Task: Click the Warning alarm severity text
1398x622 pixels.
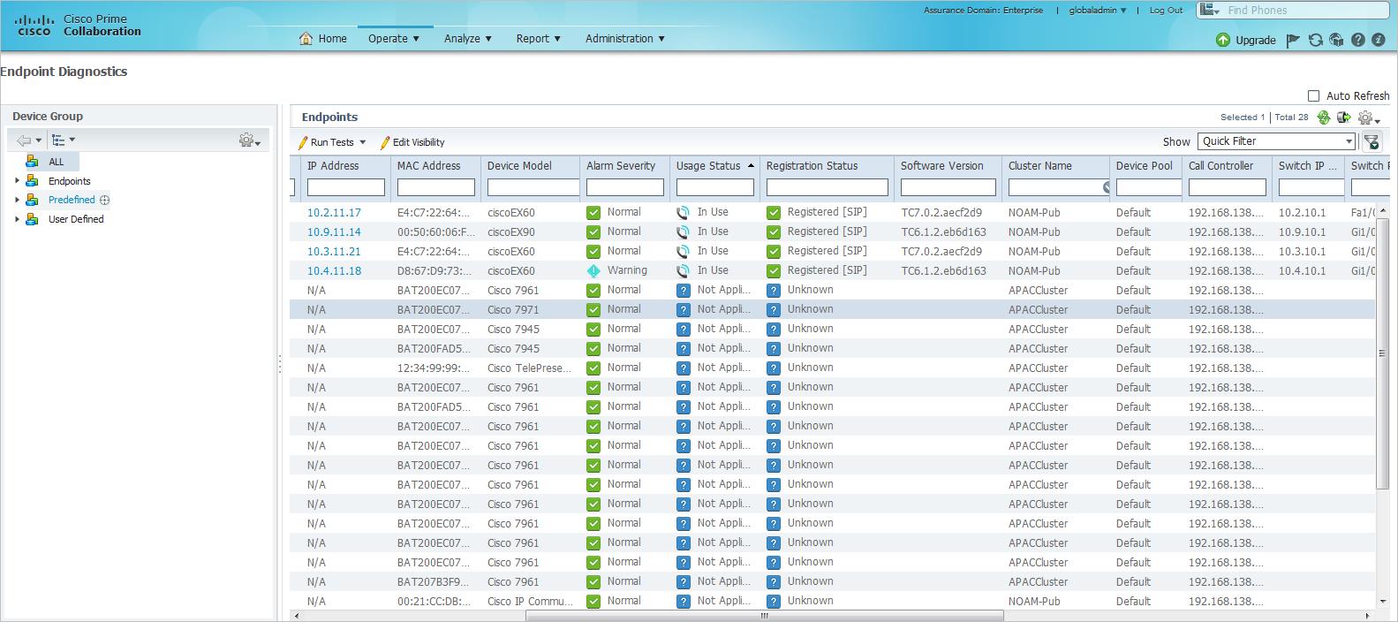Action: (627, 271)
